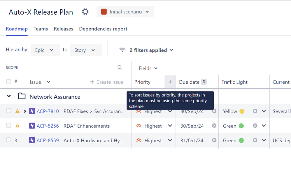Open issue link ACP-8559
Image resolution: width=291 pixels, height=178 pixels.
point(48,140)
